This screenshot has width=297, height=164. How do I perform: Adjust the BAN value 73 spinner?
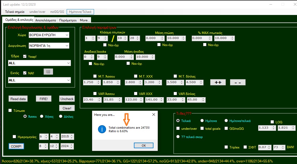coord(283,147)
